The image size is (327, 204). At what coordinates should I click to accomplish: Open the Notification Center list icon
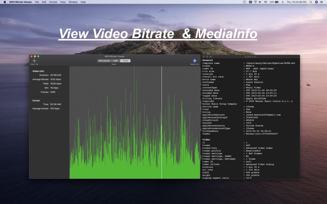[x=322, y=2]
